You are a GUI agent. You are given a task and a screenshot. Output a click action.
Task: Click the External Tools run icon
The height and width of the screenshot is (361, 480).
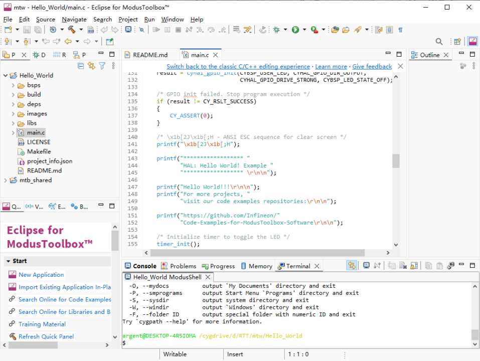(314, 30)
